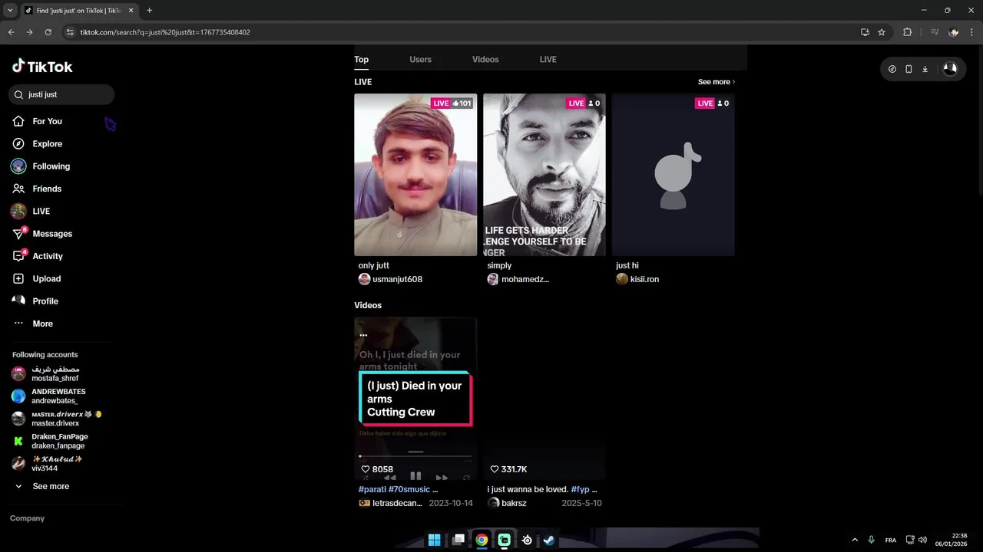Open the Activity notifications icon
The height and width of the screenshot is (552, 983).
point(19,256)
